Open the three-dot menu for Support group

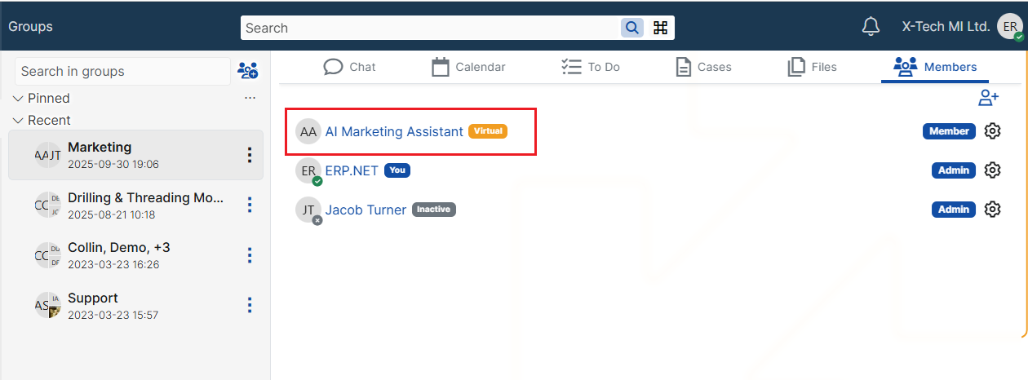pos(250,306)
